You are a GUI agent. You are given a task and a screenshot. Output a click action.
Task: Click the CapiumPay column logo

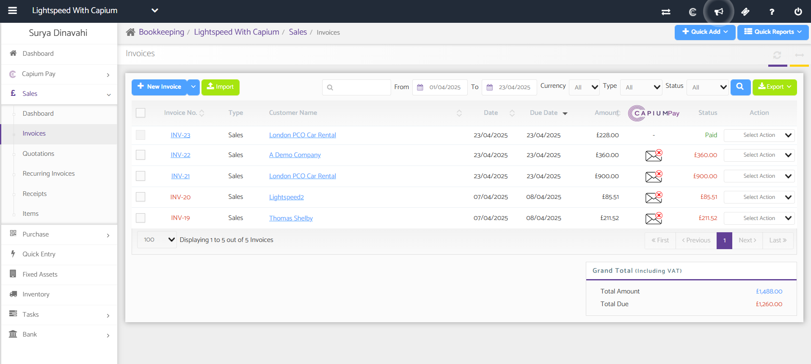654,113
